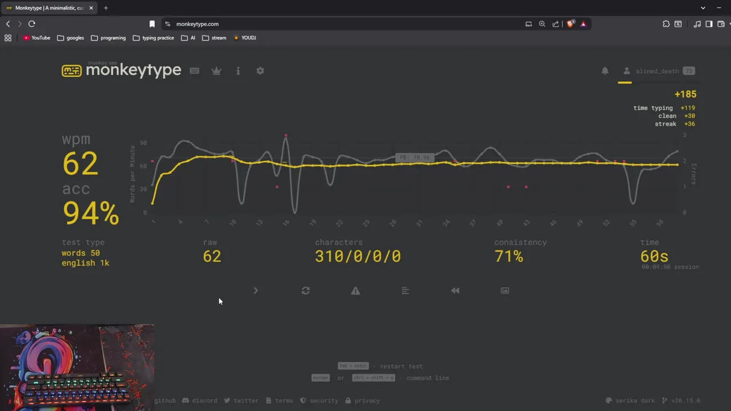
Task: Click the words 50 test type text
Action: pos(81,253)
